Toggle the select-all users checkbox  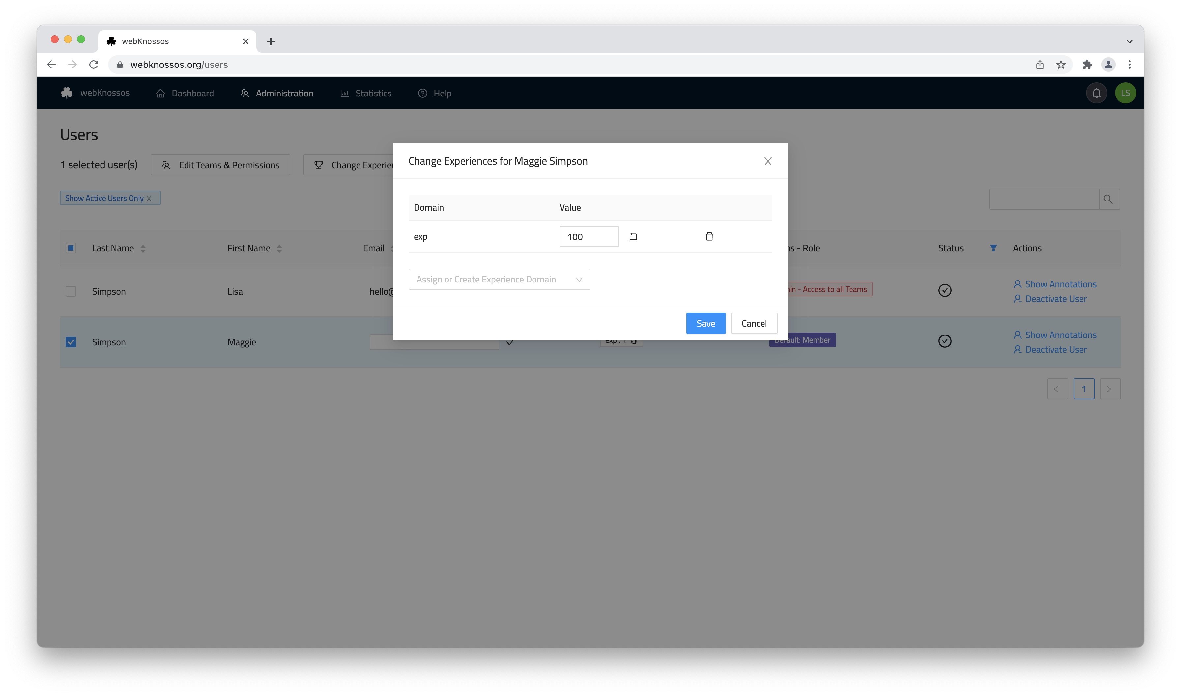tap(71, 248)
